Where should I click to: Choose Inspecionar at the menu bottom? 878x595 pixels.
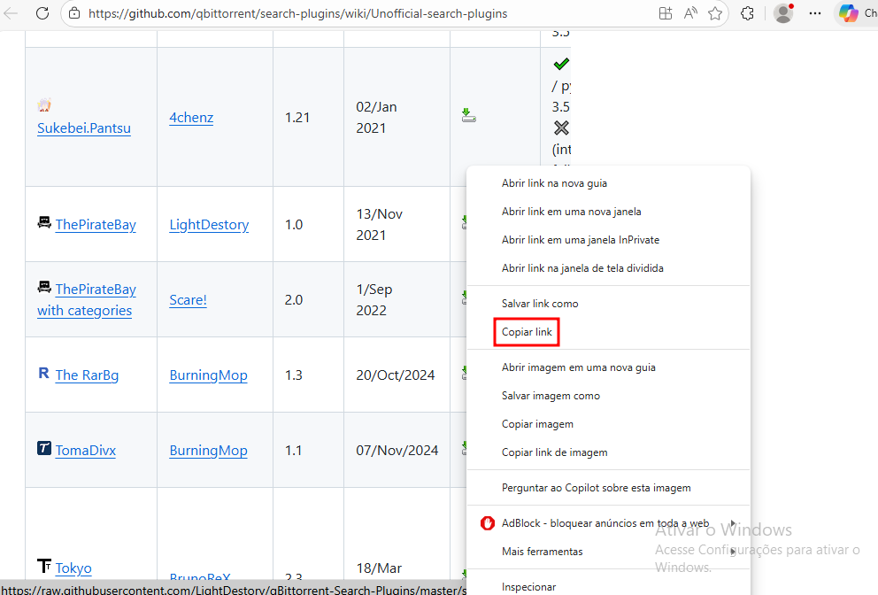[528, 585]
